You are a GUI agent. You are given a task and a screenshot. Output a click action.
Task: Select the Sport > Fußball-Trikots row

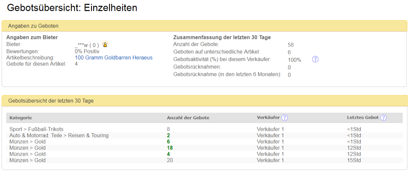click(x=204, y=129)
